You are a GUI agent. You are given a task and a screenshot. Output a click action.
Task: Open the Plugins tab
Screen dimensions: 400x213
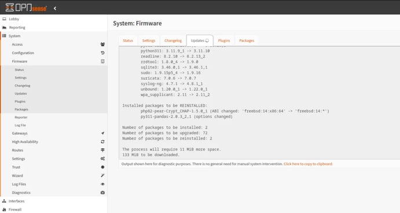pos(224,41)
